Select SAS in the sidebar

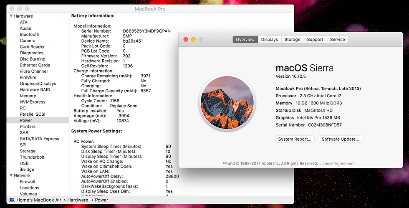coord(24,132)
